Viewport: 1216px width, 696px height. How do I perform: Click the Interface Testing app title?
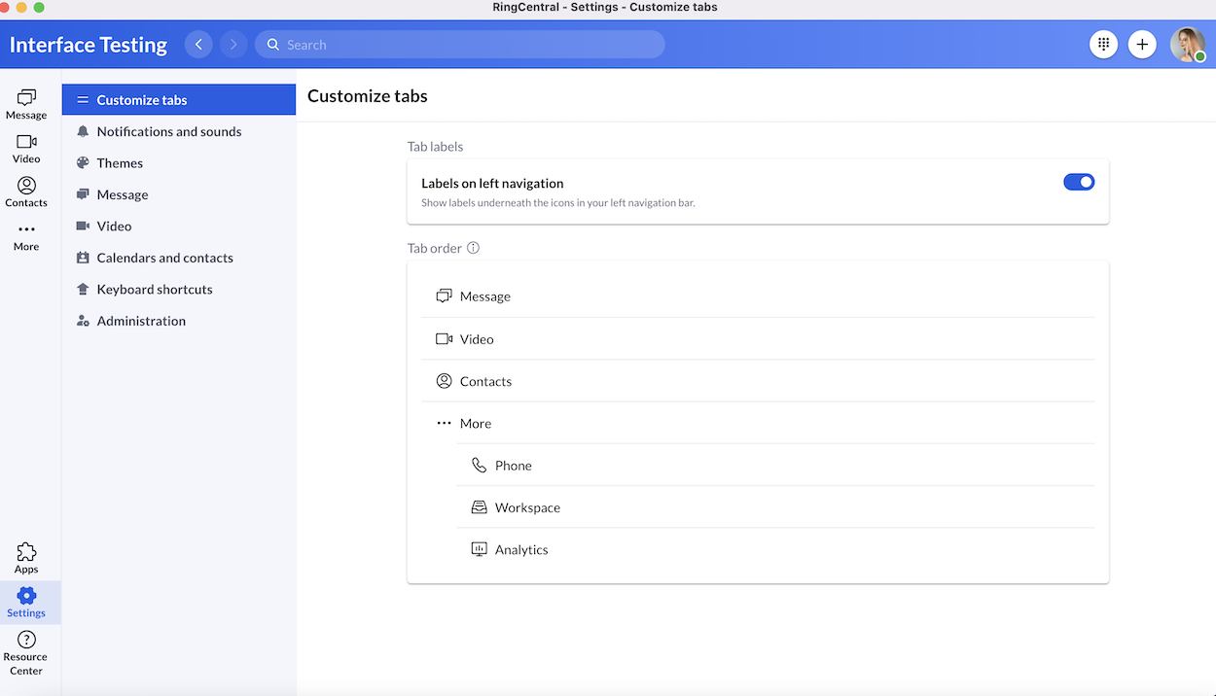(89, 45)
